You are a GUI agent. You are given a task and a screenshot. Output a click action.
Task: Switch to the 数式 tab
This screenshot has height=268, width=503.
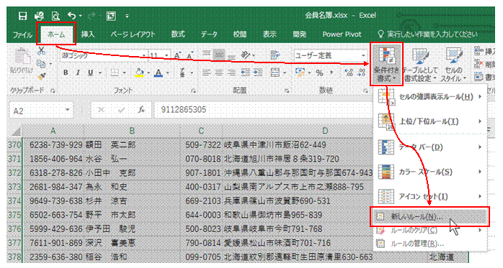pyautogui.click(x=178, y=34)
